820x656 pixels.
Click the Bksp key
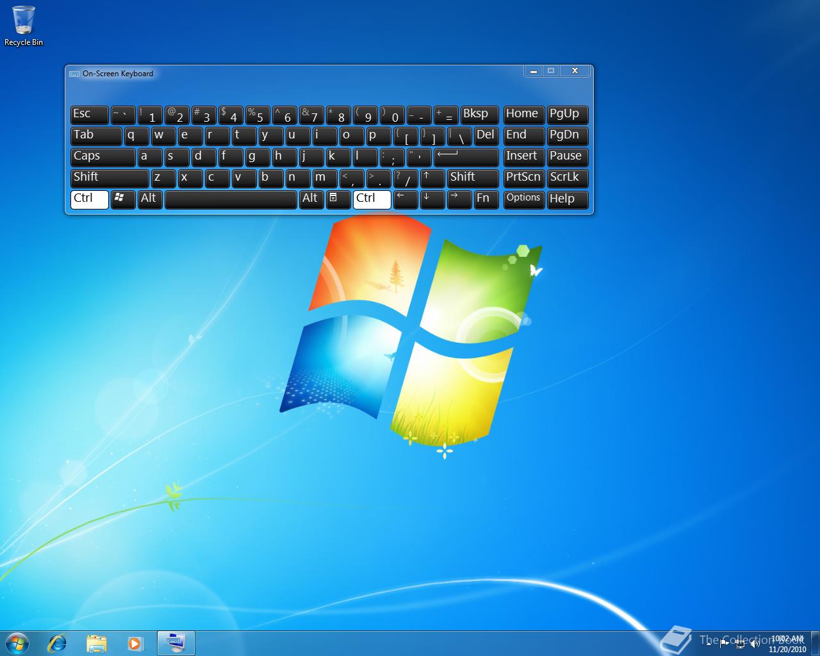point(480,115)
